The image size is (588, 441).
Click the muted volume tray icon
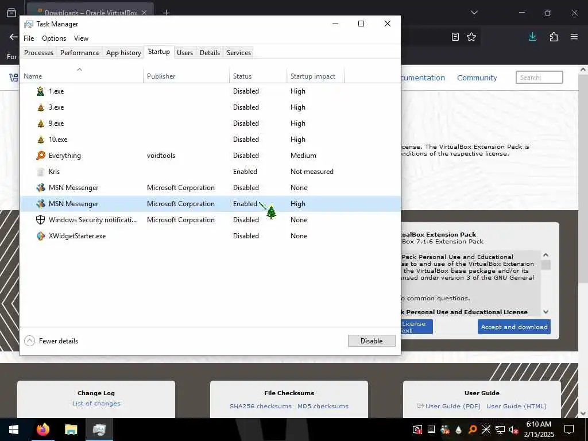tap(513, 430)
